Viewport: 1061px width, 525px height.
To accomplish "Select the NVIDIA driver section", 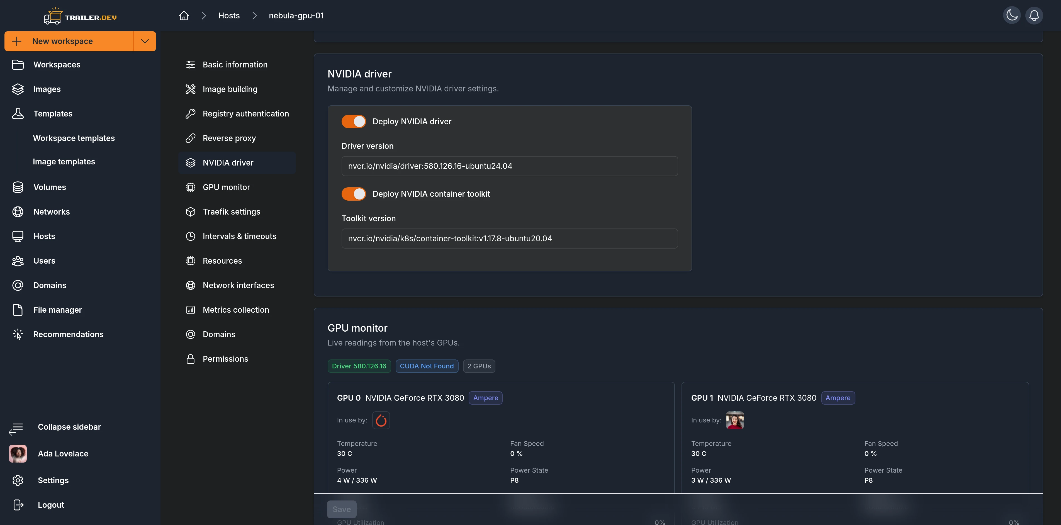I will coord(237,163).
